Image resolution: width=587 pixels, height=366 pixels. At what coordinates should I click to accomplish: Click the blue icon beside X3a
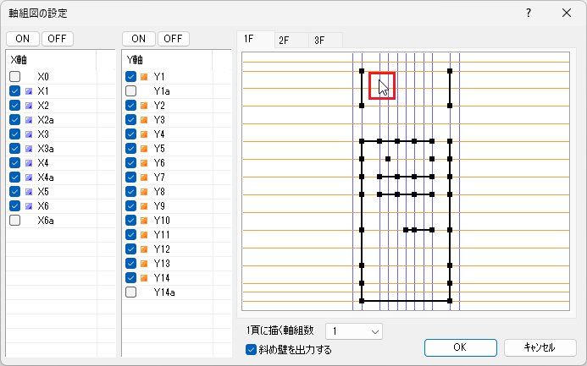pos(30,148)
